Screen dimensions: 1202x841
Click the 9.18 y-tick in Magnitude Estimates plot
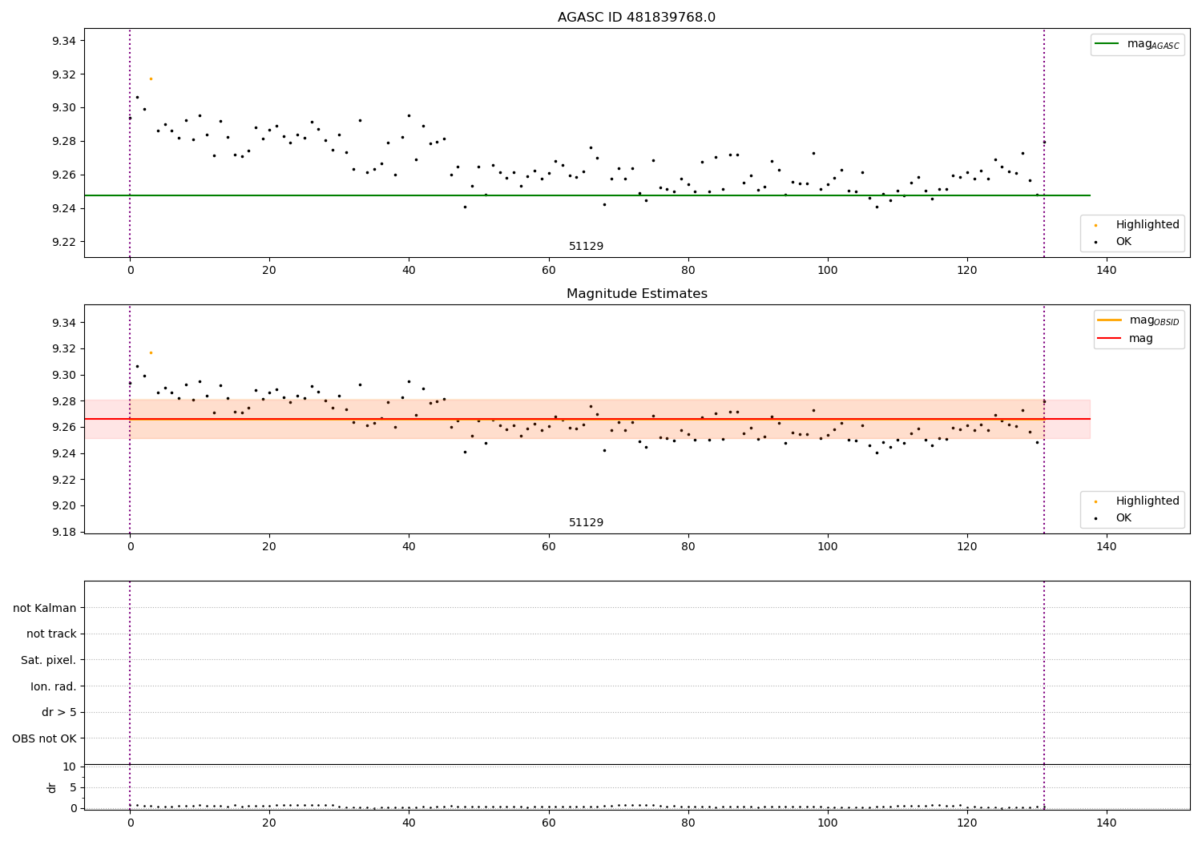click(x=63, y=532)
